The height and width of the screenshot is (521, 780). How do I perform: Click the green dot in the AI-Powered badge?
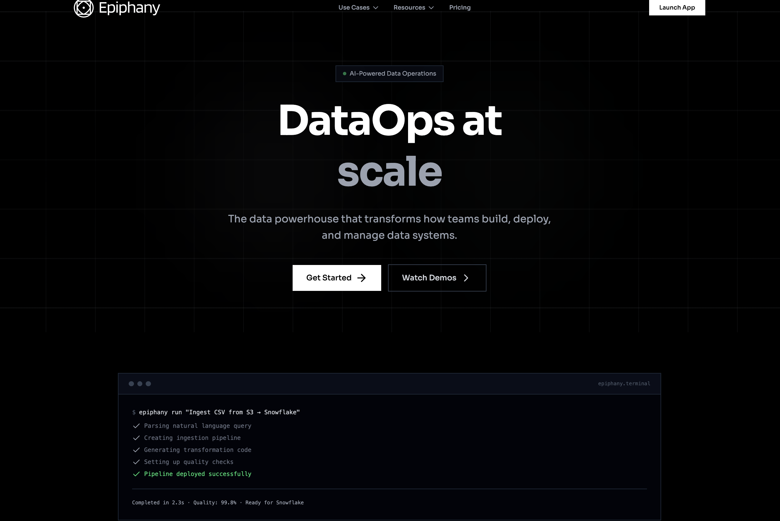click(344, 73)
